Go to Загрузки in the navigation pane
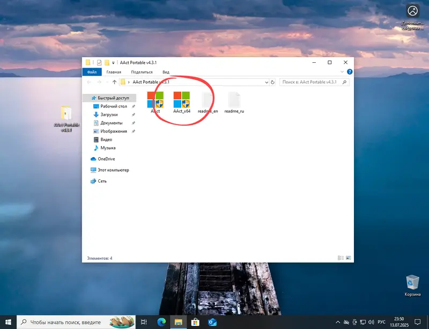Viewport: 429px width, 329px height. 109,114
